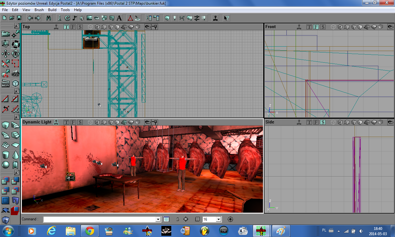Play the map using joystick toolbar icon
The width and height of the screenshot is (395, 237).
(x=215, y=18)
